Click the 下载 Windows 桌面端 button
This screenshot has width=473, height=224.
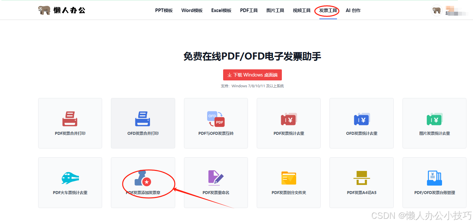pos(252,75)
